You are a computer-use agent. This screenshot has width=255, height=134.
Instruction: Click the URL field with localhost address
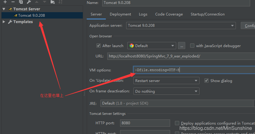point(181,56)
